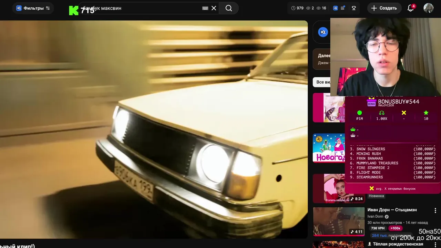Click the green star icon above 10
The width and height of the screenshot is (441, 248).
pos(426,113)
